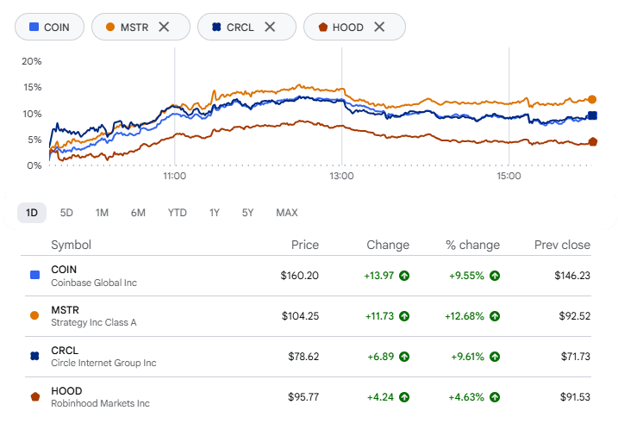This screenshot has height=423, width=618.
Task: Switch to the 1M time range
Action: pos(102,213)
